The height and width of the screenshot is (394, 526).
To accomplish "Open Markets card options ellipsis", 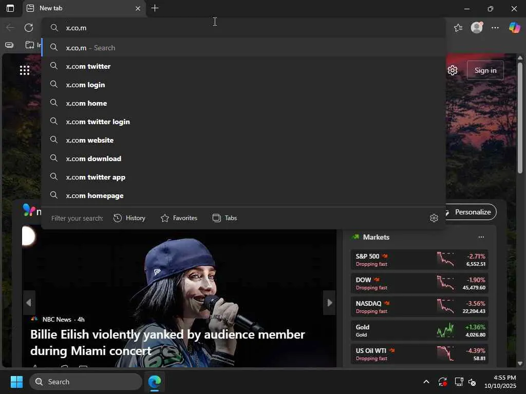I will point(481,237).
